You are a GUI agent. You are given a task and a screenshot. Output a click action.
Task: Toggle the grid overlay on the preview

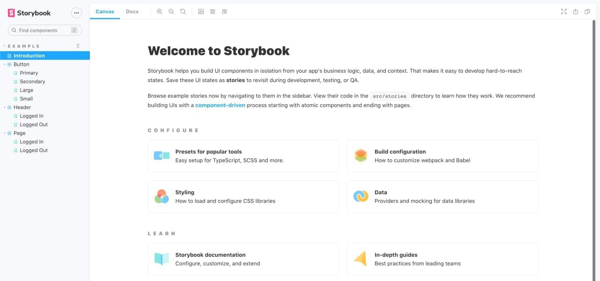[212, 11]
